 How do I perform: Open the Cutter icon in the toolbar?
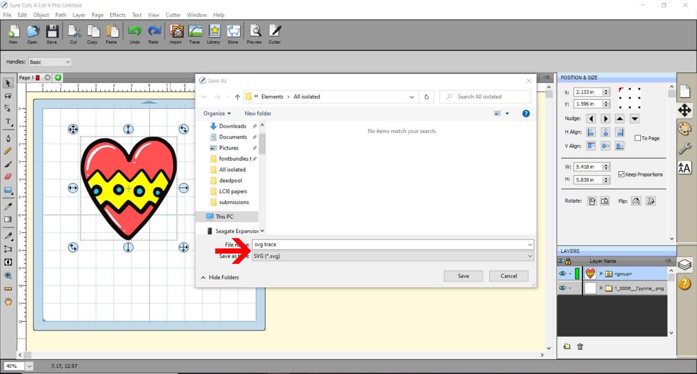pos(274,34)
